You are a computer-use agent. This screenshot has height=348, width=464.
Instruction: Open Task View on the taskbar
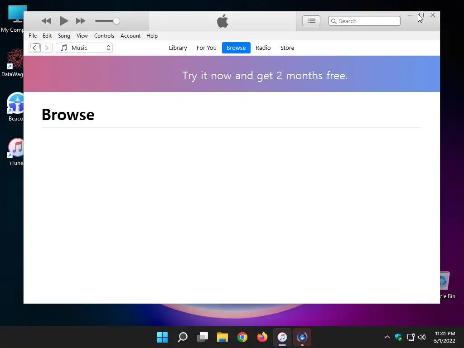click(203, 337)
